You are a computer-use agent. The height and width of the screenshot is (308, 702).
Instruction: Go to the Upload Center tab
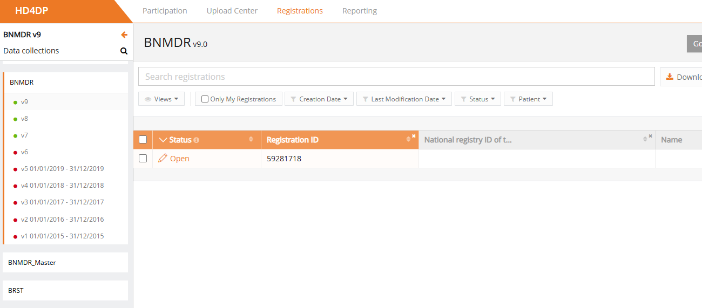coord(232,11)
